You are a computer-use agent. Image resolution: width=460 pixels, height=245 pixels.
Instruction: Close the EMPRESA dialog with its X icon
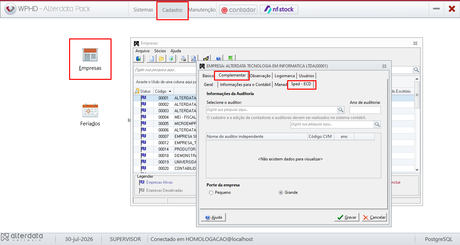[x=384, y=66]
